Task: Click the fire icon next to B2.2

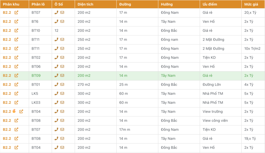Action: (14, 111)
